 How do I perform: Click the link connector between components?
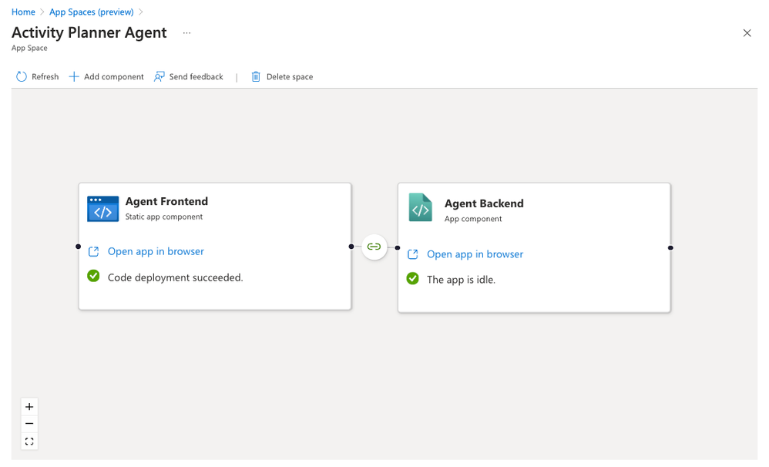374,247
